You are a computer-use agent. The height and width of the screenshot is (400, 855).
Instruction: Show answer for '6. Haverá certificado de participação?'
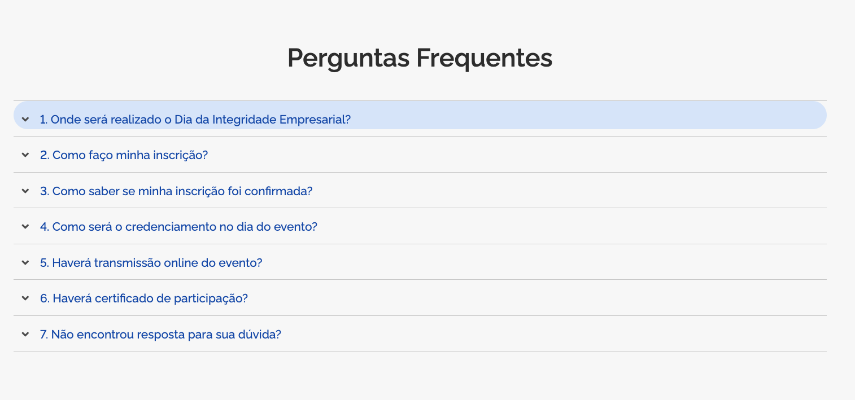(144, 298)
